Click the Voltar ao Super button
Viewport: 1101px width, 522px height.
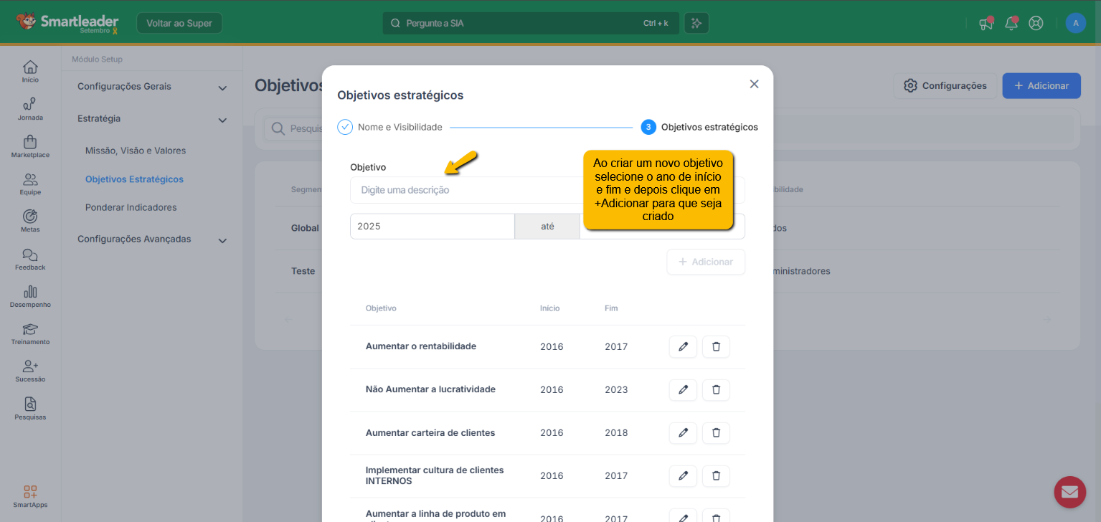tap(179, 23)
